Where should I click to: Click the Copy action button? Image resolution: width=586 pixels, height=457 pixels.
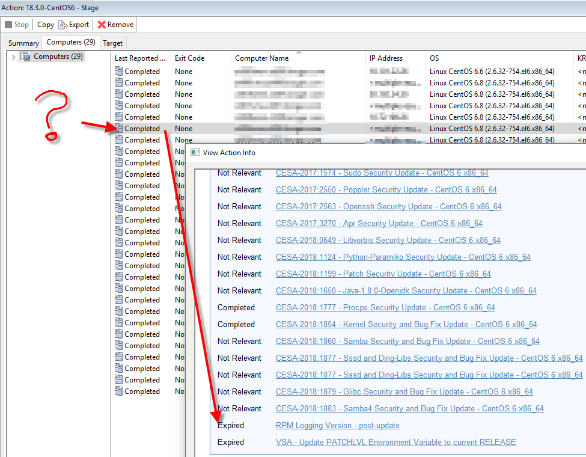tap(46, 25)
